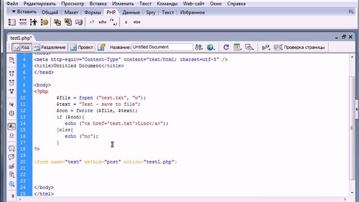The height and width of the screenshot is (202, 359).
Task: Click More Tags icon after Require
Action: [79, 22]
